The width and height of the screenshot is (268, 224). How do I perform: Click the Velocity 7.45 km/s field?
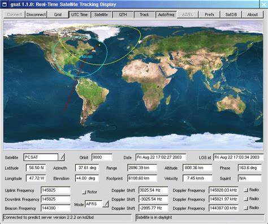pos(197,178)
